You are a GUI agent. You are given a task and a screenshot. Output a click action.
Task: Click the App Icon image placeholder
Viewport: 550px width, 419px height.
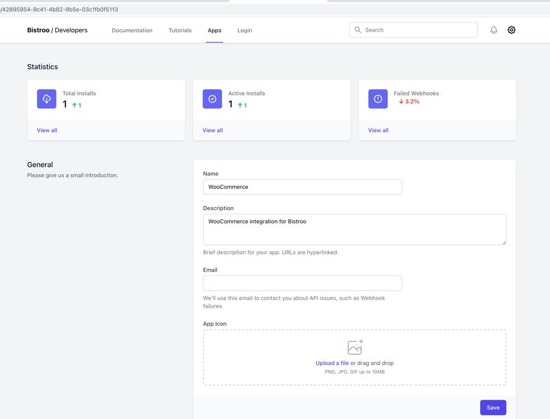point(355,347)
